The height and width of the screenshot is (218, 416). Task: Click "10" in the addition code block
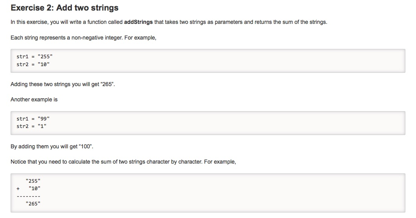[x=35, y=188]
